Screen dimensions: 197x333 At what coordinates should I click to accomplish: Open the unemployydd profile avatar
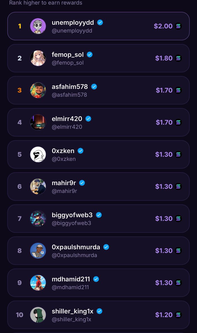[x=38, y=26]
